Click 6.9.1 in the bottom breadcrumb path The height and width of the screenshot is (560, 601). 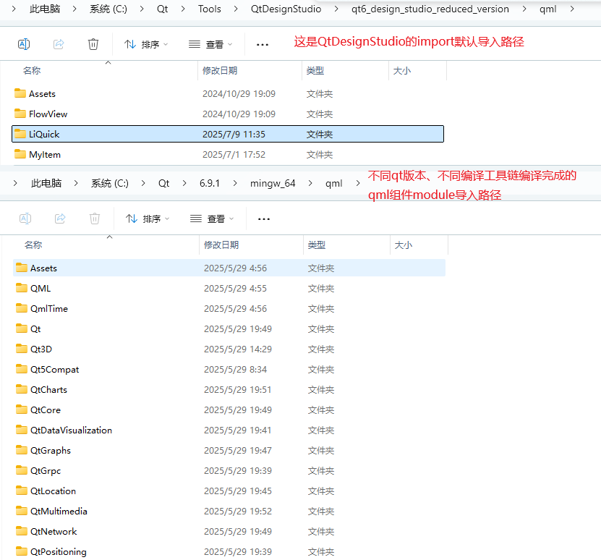pyautogui.click(x=210, y=183)
